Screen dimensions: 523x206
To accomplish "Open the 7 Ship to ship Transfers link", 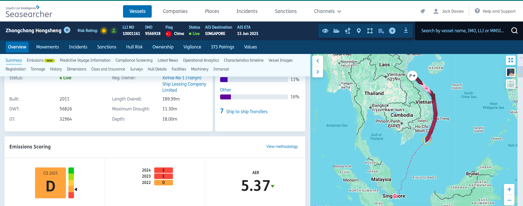I will [x=244, y=111].
